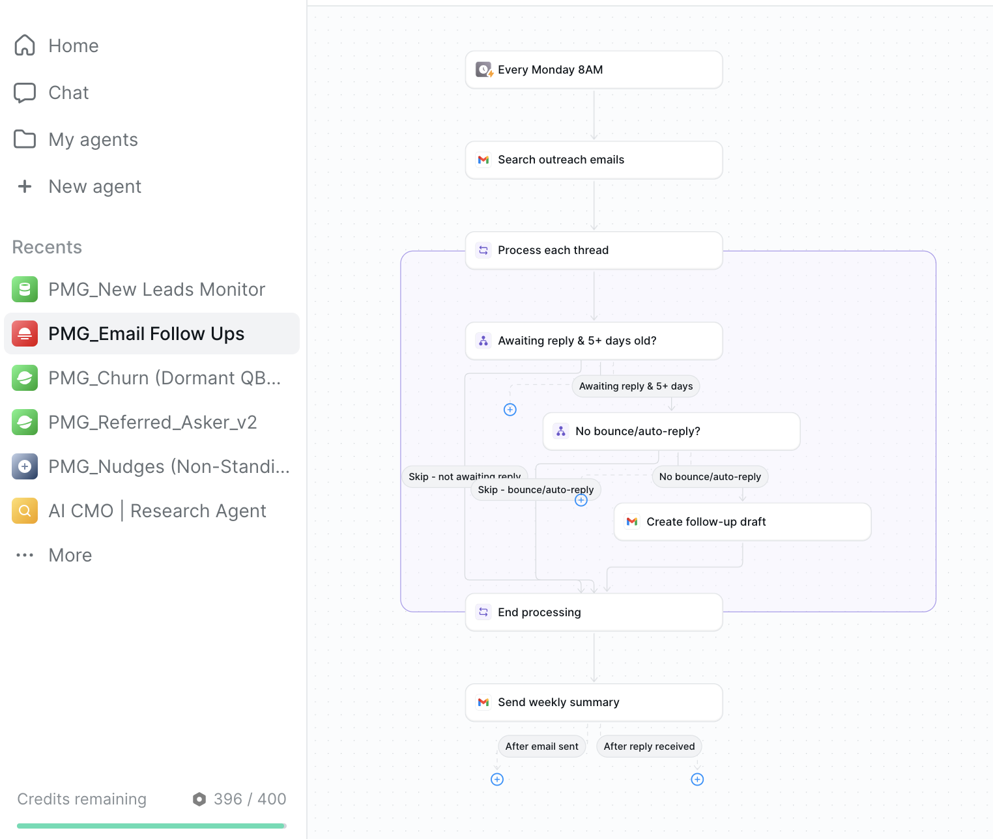Expand the More section in Recents
993x839 pixels.
(24, 555)
